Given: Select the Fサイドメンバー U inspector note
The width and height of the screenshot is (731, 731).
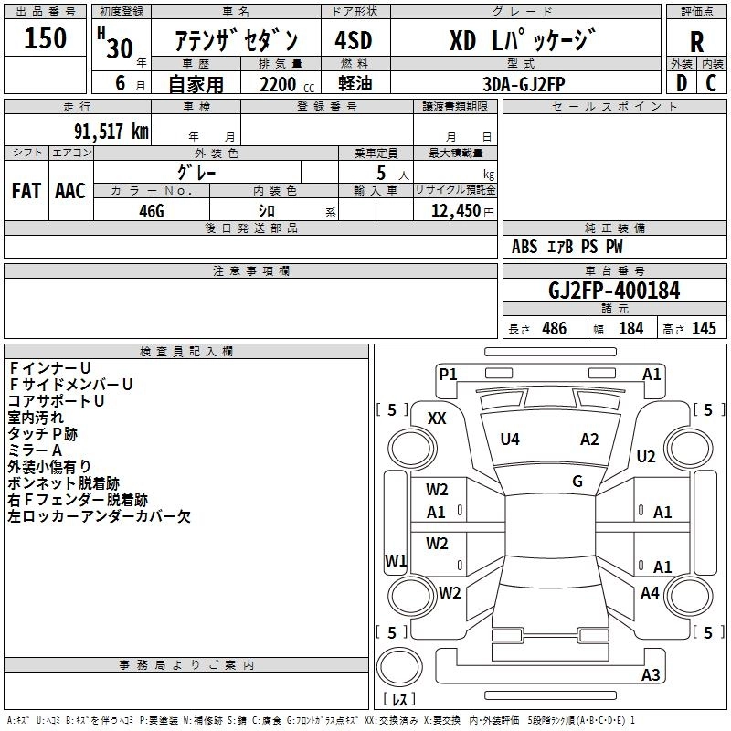Looking at the screenshot, I should click(x=70, y=385).
